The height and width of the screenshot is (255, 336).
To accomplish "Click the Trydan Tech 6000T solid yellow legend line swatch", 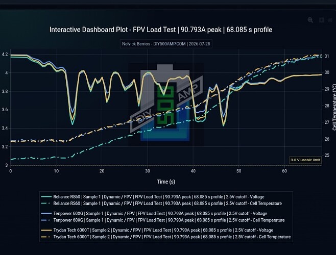I will (x=46, y=230).
